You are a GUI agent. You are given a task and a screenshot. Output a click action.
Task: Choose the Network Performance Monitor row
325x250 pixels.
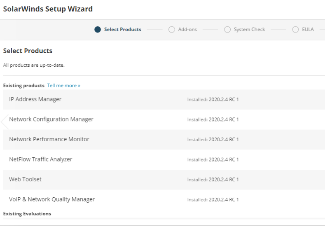(49, 139)
